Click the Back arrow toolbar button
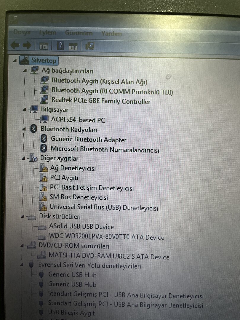The height and width of the screenshot is (320, 240). [x=15, y=45]
